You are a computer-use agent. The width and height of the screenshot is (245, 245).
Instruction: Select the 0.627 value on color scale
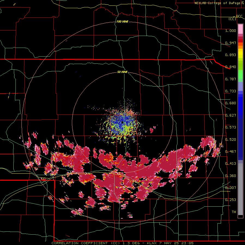(231, 115)
